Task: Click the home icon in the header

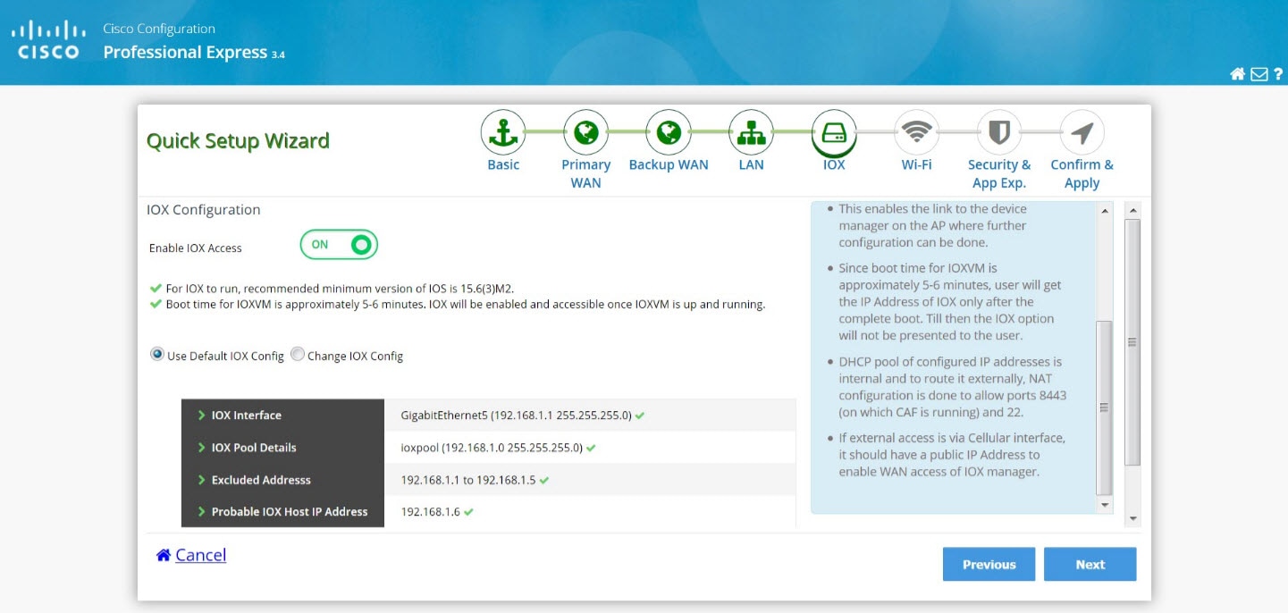Action: (1238, 74)
